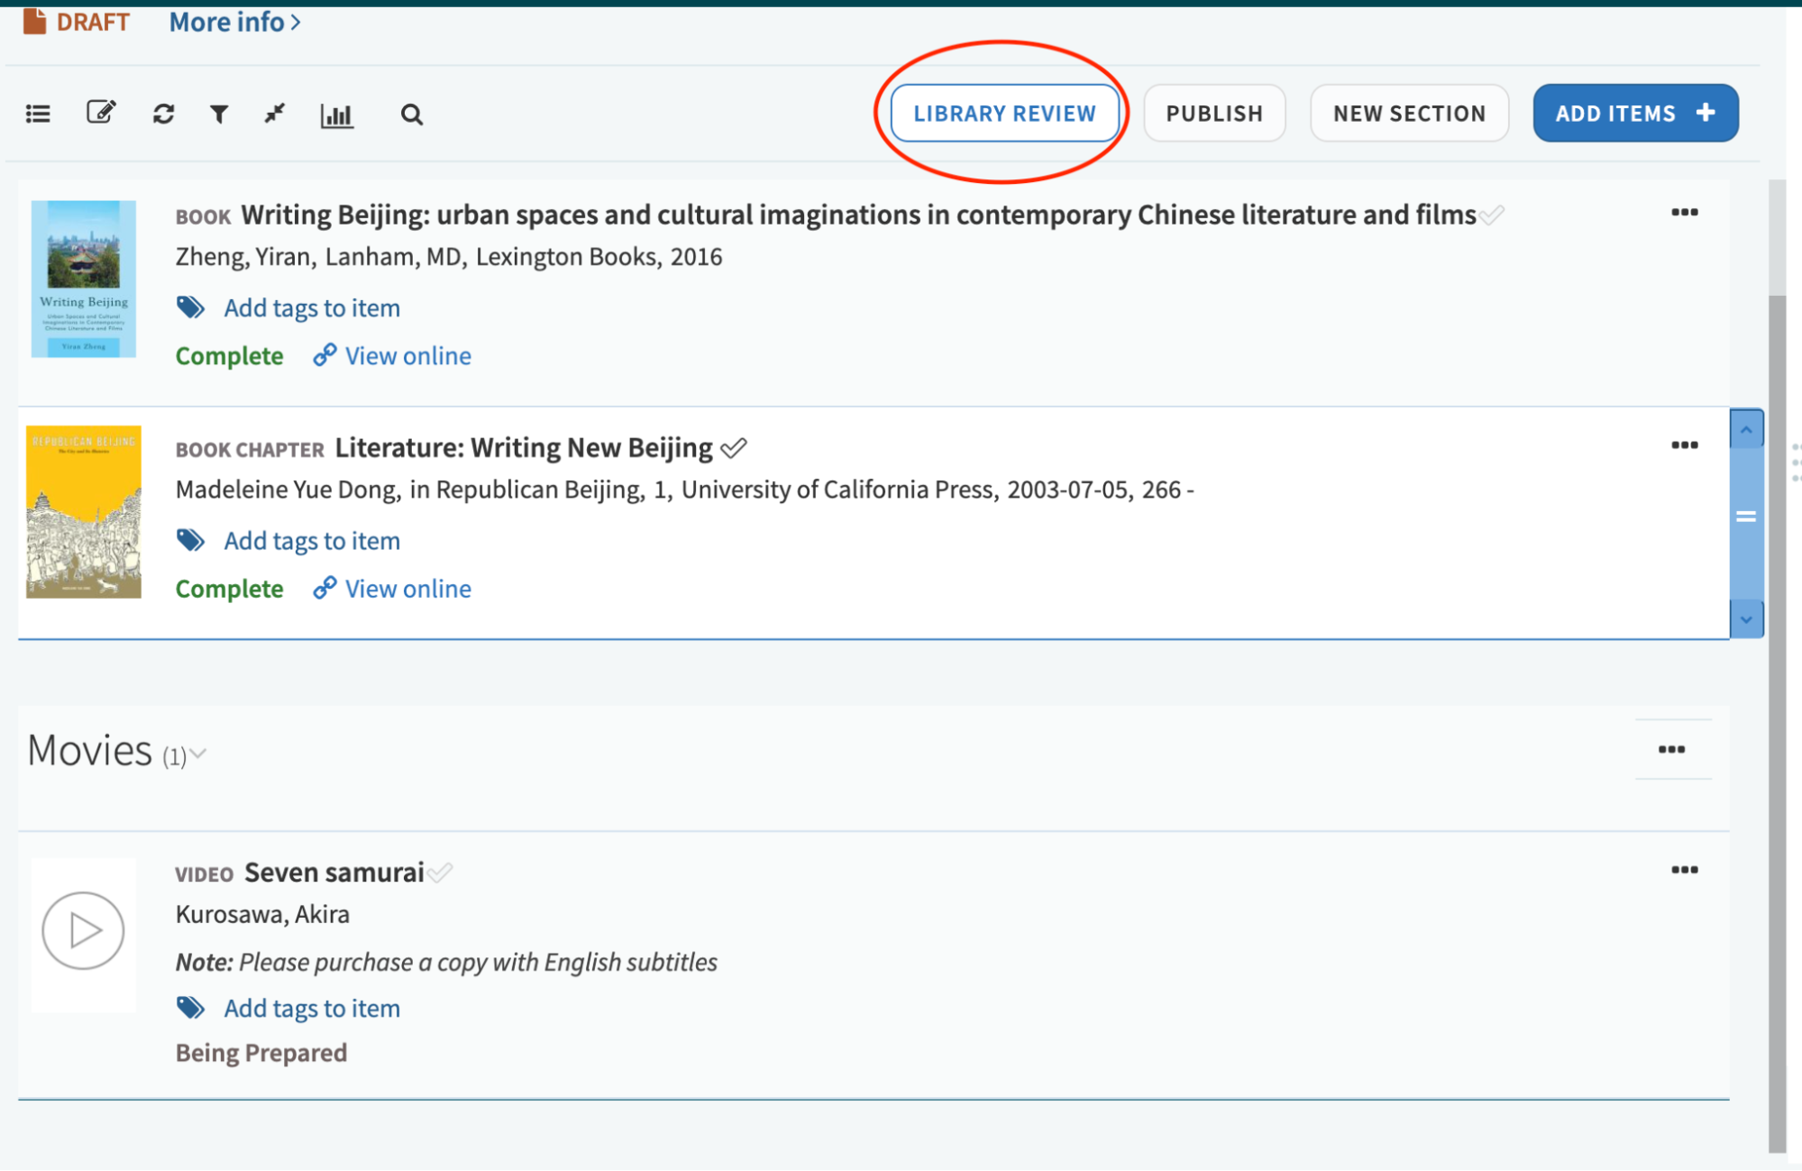1802x1171 pixels.
Task: Open the ellipsis menu for Writing Beijing
Action: pyautogui.click(x=1685, y=213)
